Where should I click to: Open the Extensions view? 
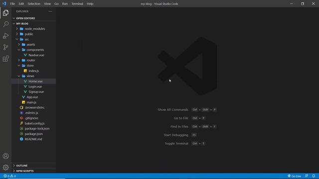(x=5, y=59)
